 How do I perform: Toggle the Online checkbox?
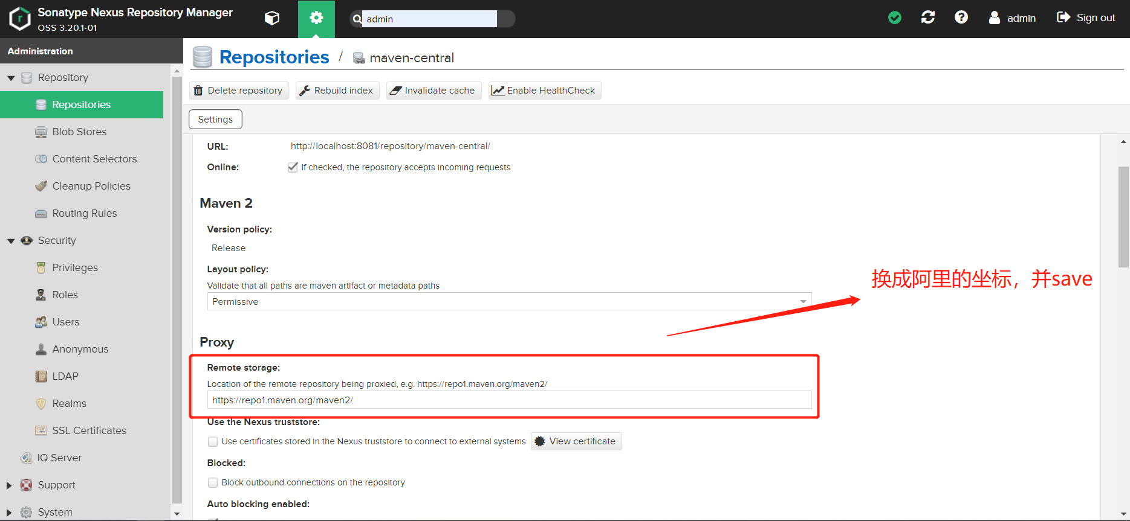(x=293, y=167)
